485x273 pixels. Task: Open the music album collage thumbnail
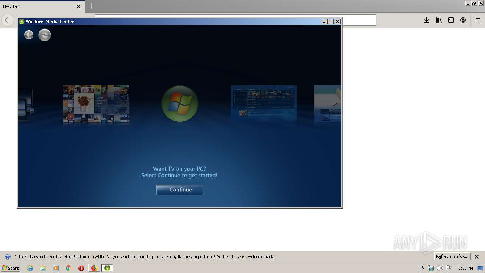[x=96, y=105]
